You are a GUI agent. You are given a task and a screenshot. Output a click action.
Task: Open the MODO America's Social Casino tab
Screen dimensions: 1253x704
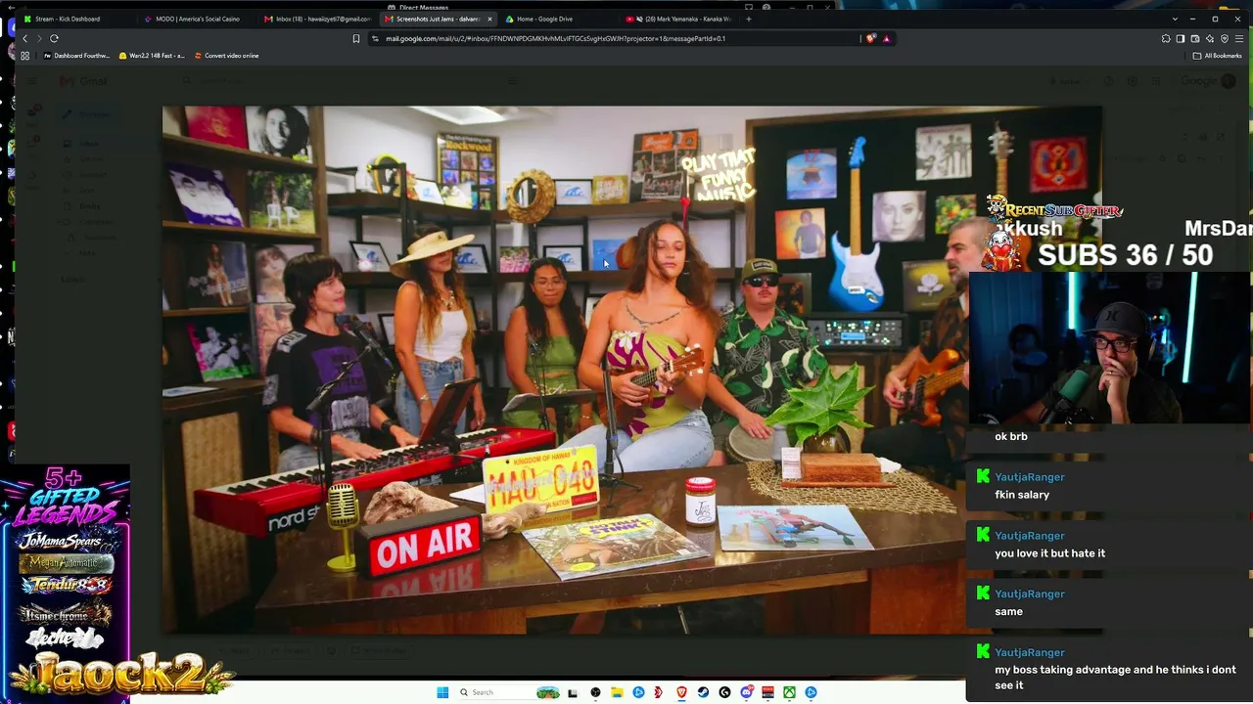(x=199, y=19)
